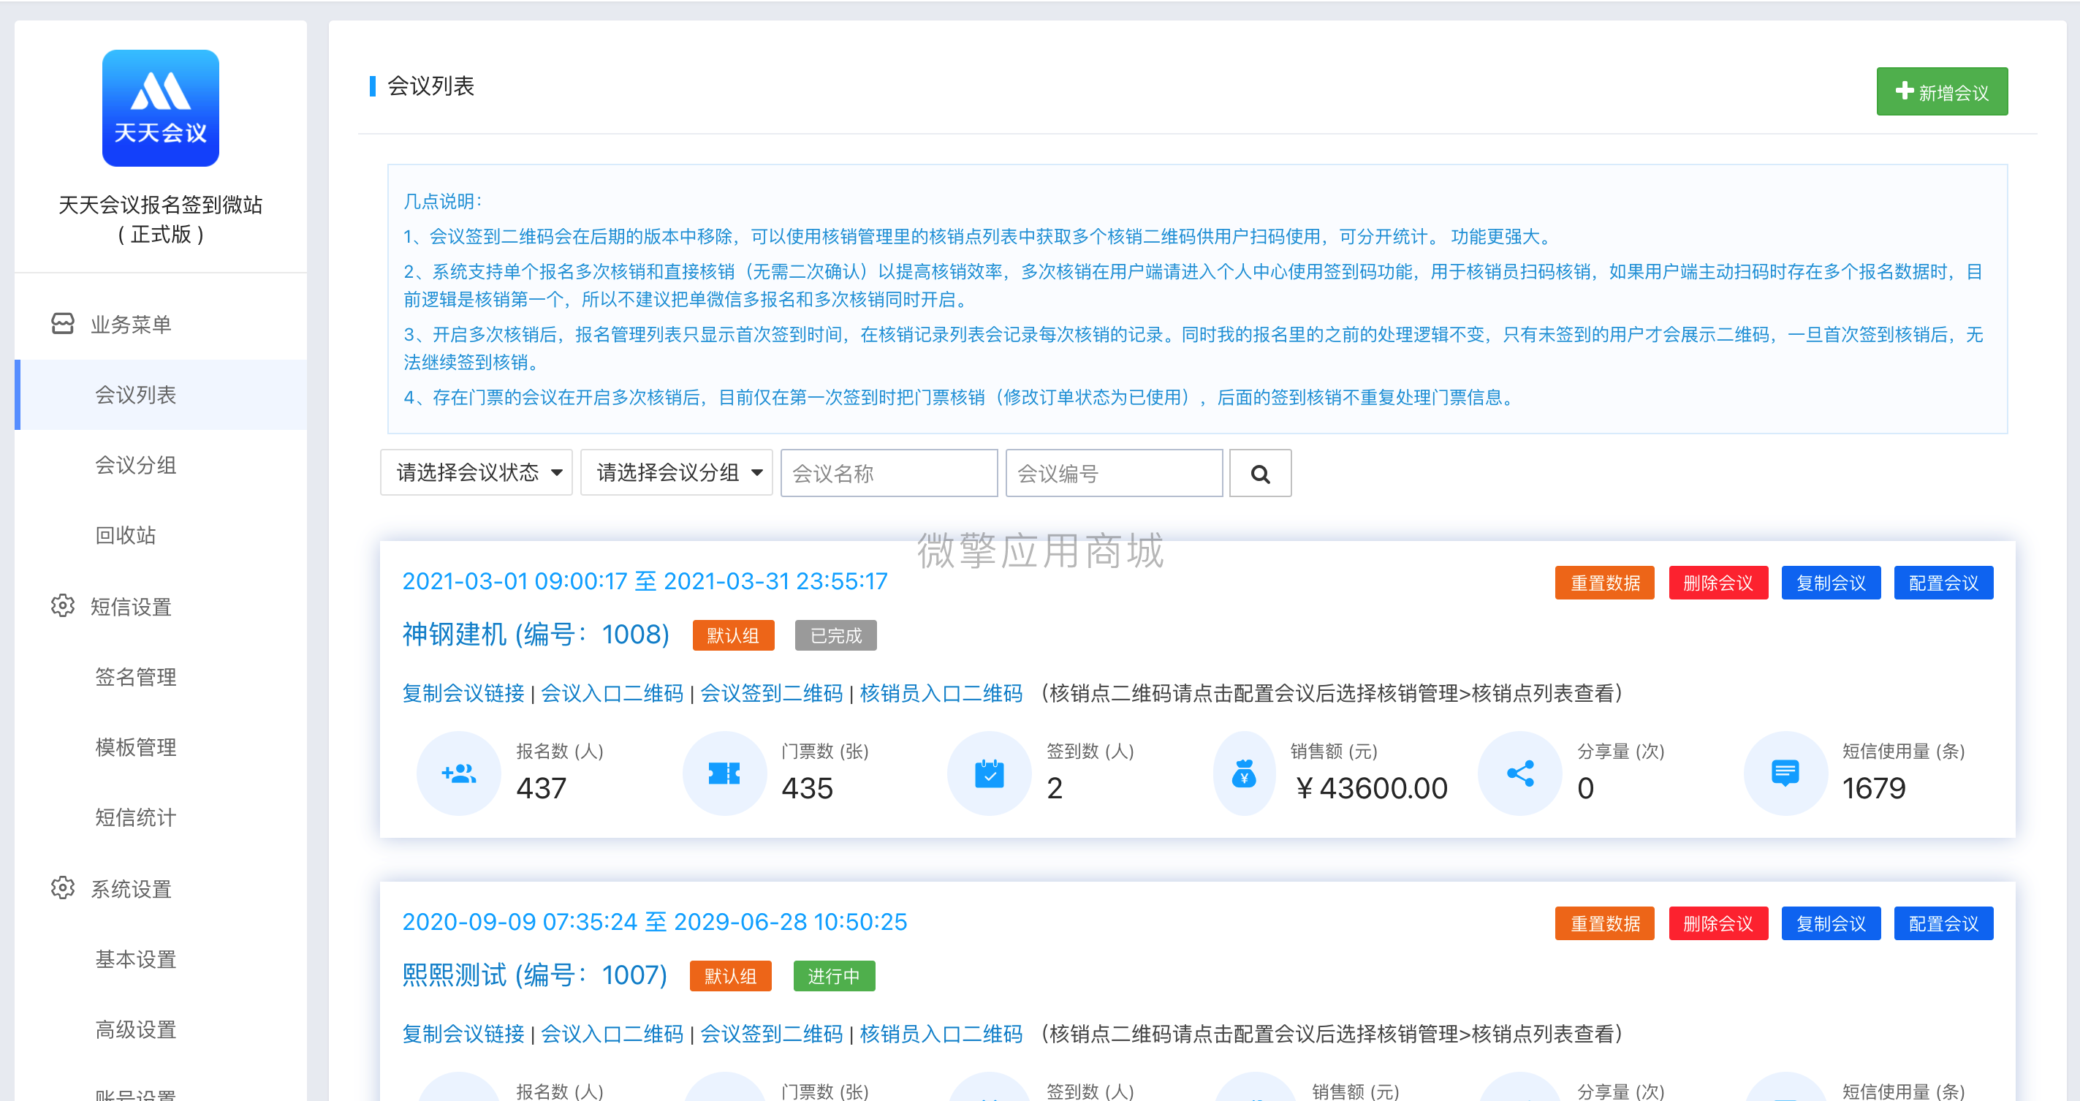Image resolution: width=2080 pixels, height=1101 pixels.
Task: Click the 默认组 tag on 熙熙测试
Action: pyautogui.click(x=731, y=977)
